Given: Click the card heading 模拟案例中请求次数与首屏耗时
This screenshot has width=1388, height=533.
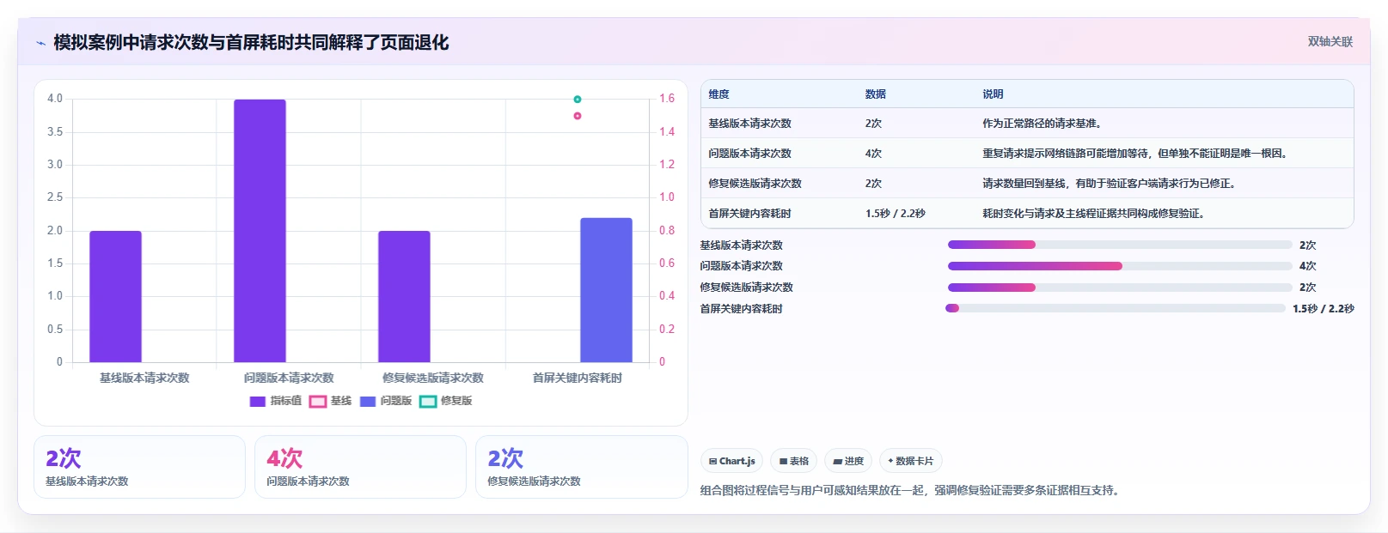Looking at the screenshot, I should (x=251, y=43).
